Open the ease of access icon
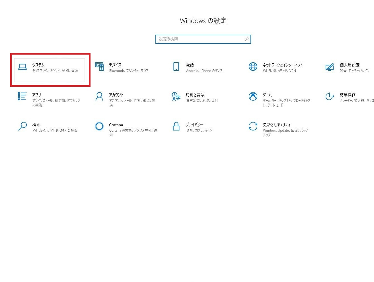374x282 pixels. tap(330, 96)
